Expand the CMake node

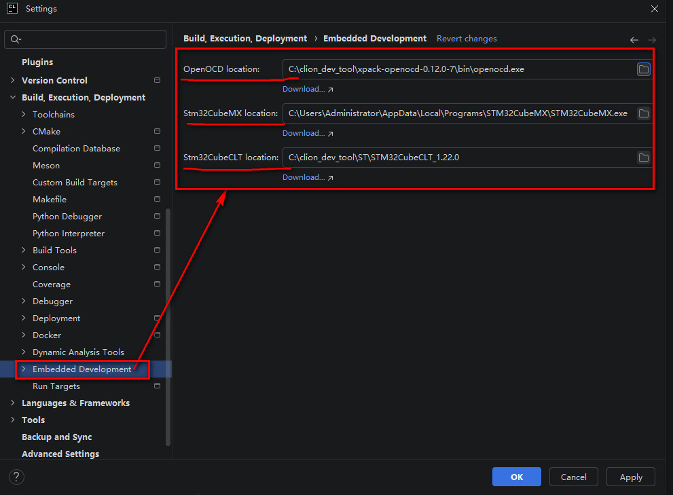point(24,131)
